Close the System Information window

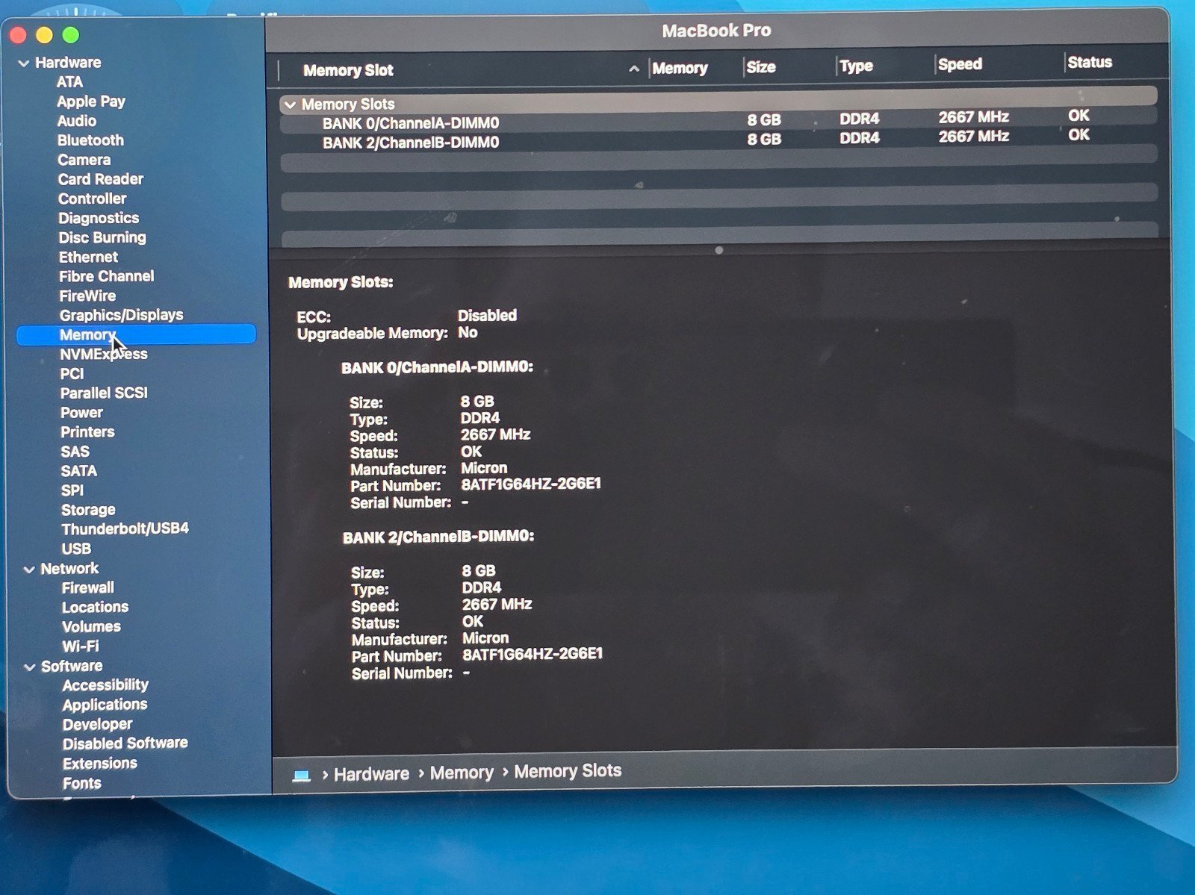19,35
